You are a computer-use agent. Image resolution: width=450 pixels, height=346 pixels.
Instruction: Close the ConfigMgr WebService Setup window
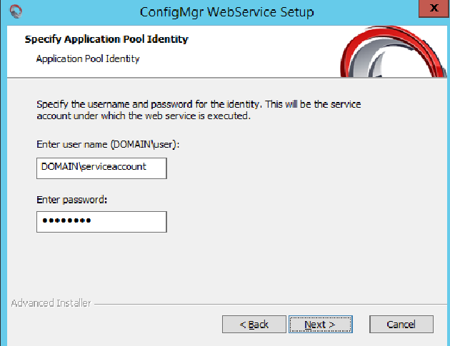(x=432, y=9)
